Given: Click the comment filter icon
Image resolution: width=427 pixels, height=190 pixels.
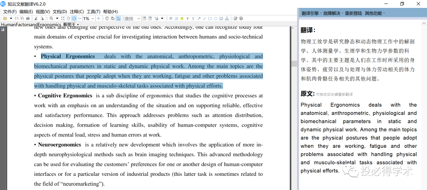Looking at the screenshot, I should [x=156, y=19].
